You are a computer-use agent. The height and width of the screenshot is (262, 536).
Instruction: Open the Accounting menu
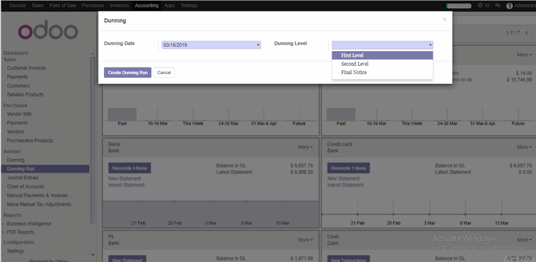point(146,5)
